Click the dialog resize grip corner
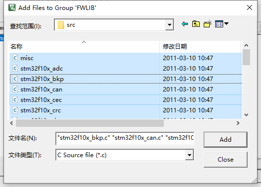This screenshot has height=187, width=261. [x=255, y=181]
